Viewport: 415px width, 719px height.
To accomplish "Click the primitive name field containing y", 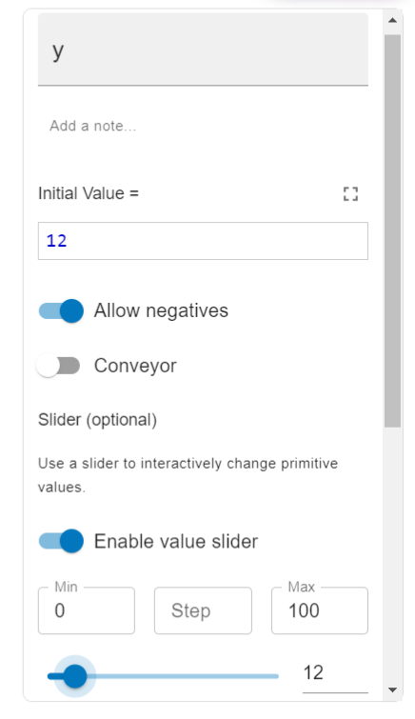I will click(x=203, y=50).
